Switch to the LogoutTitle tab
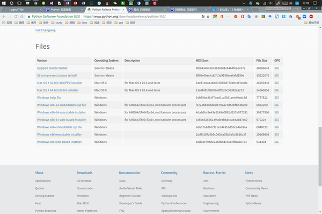The image size is (322, 214). click(22, 10)
